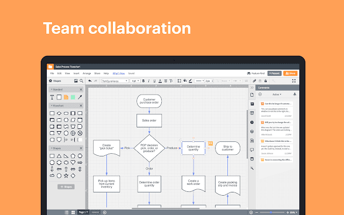Click the link insert icon in toolbar

tap(254, 81)
